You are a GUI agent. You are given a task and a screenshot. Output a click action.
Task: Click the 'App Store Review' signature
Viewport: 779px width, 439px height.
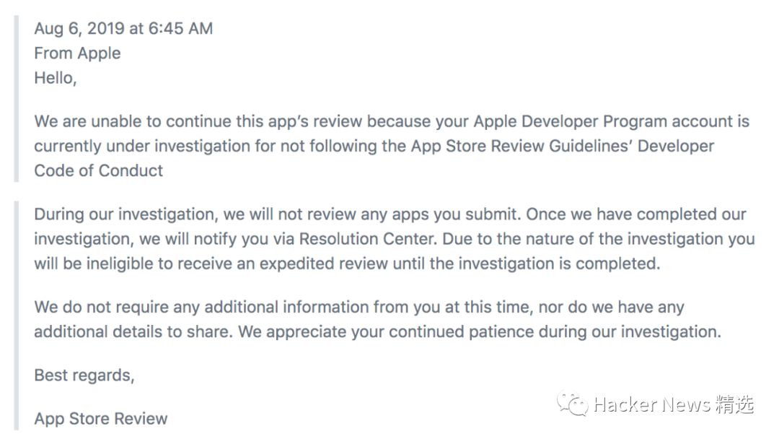click(x=101, y=419)
